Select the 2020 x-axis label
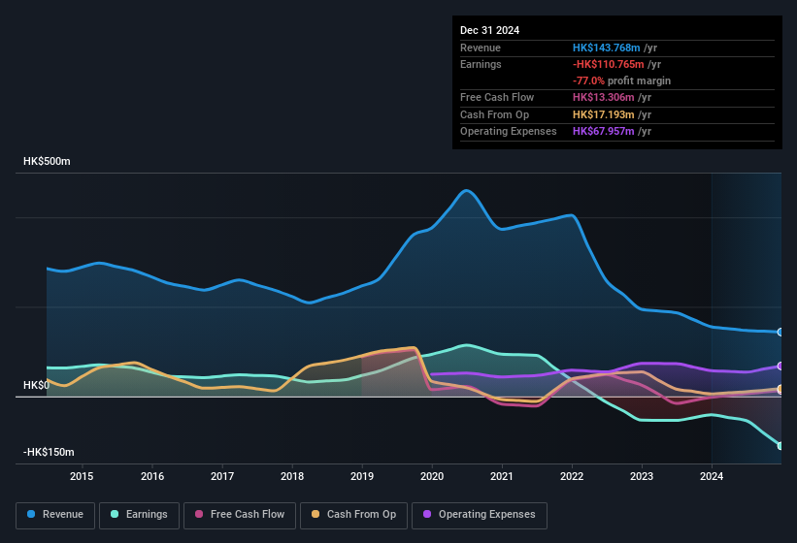Viewport: 797px width, 543px height. coord(432,476)
